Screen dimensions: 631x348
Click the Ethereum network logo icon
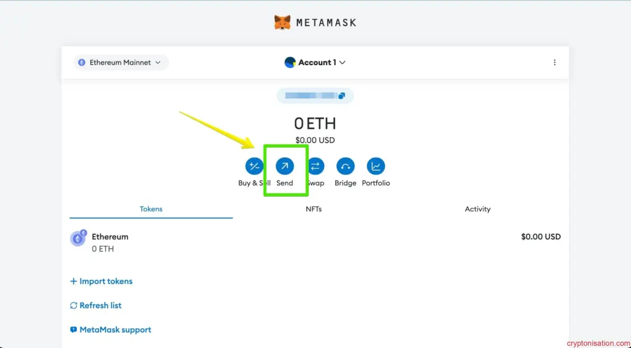pos(82,62)
